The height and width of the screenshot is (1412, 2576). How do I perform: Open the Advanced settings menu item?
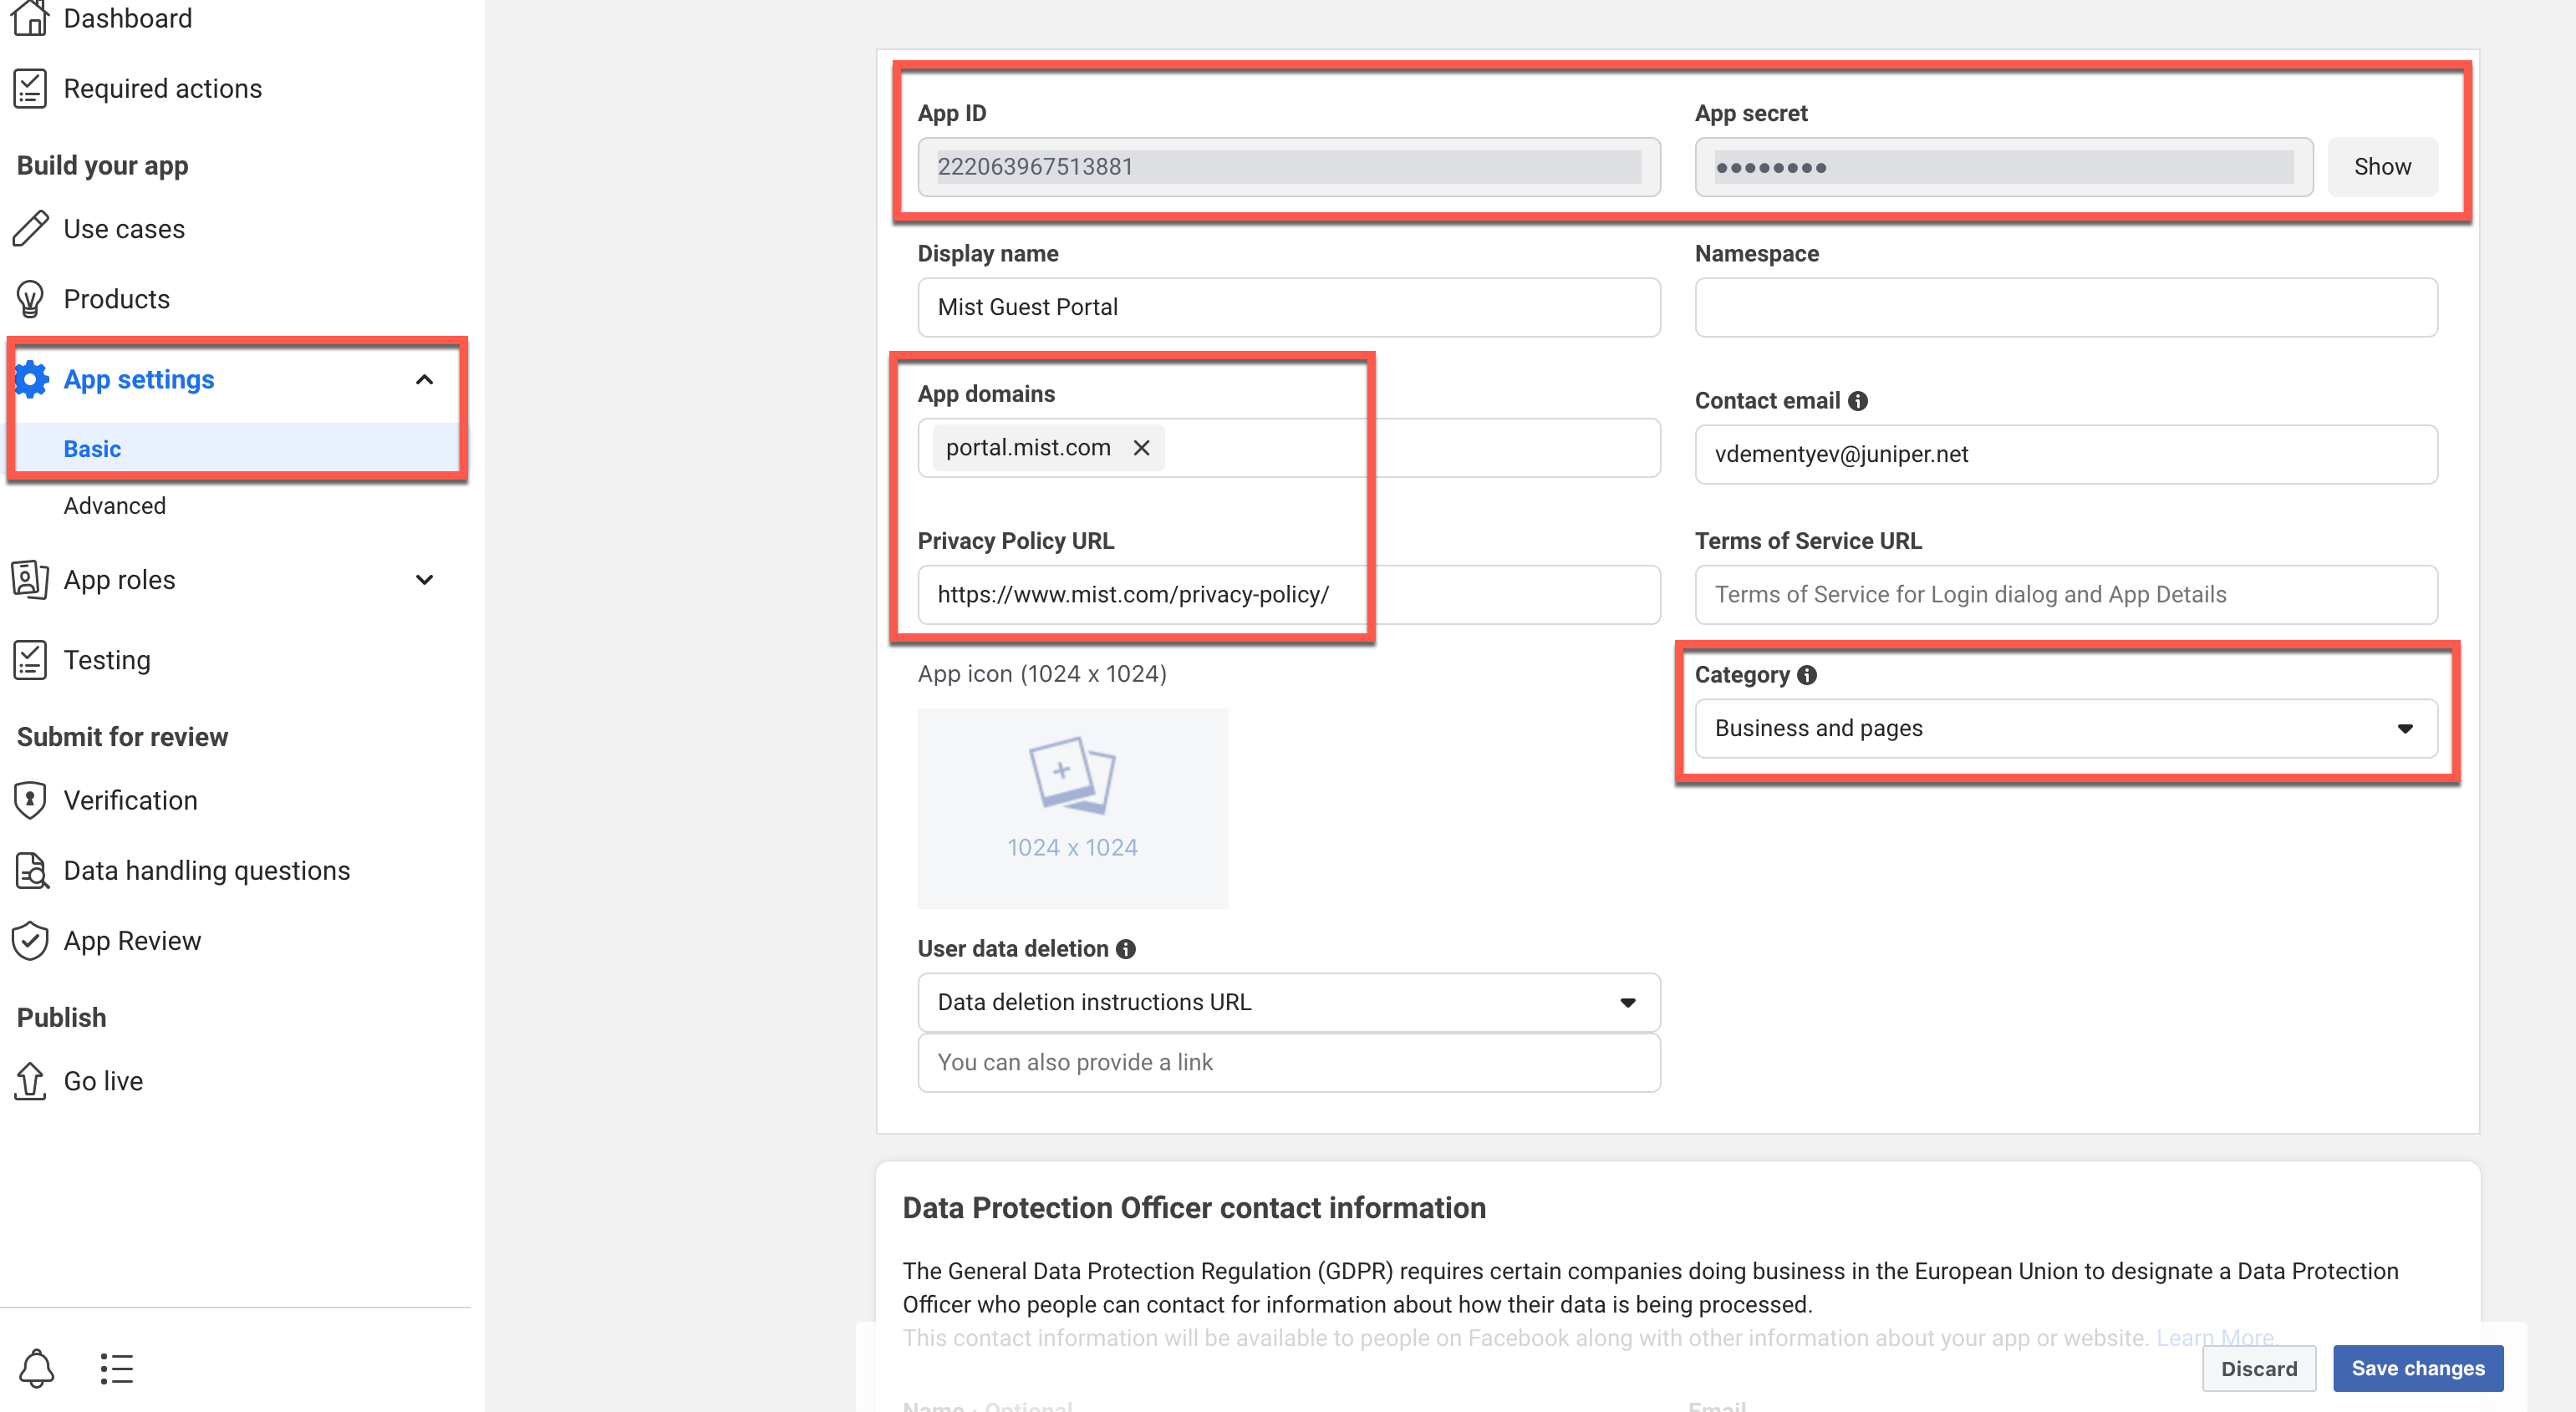(x=115, y=505)
